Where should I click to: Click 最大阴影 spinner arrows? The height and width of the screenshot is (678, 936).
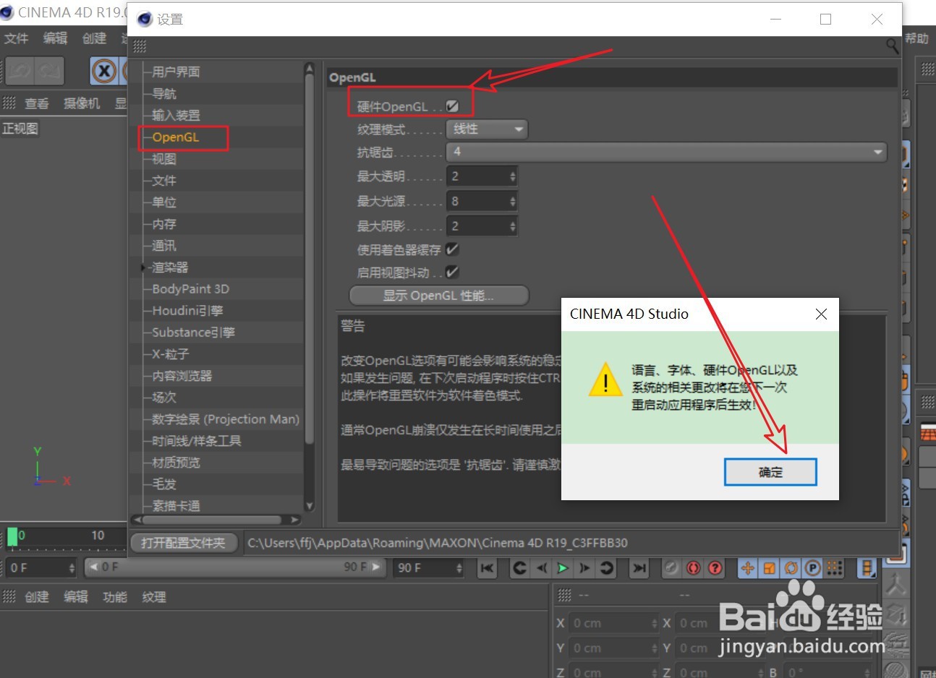[512, 226]
